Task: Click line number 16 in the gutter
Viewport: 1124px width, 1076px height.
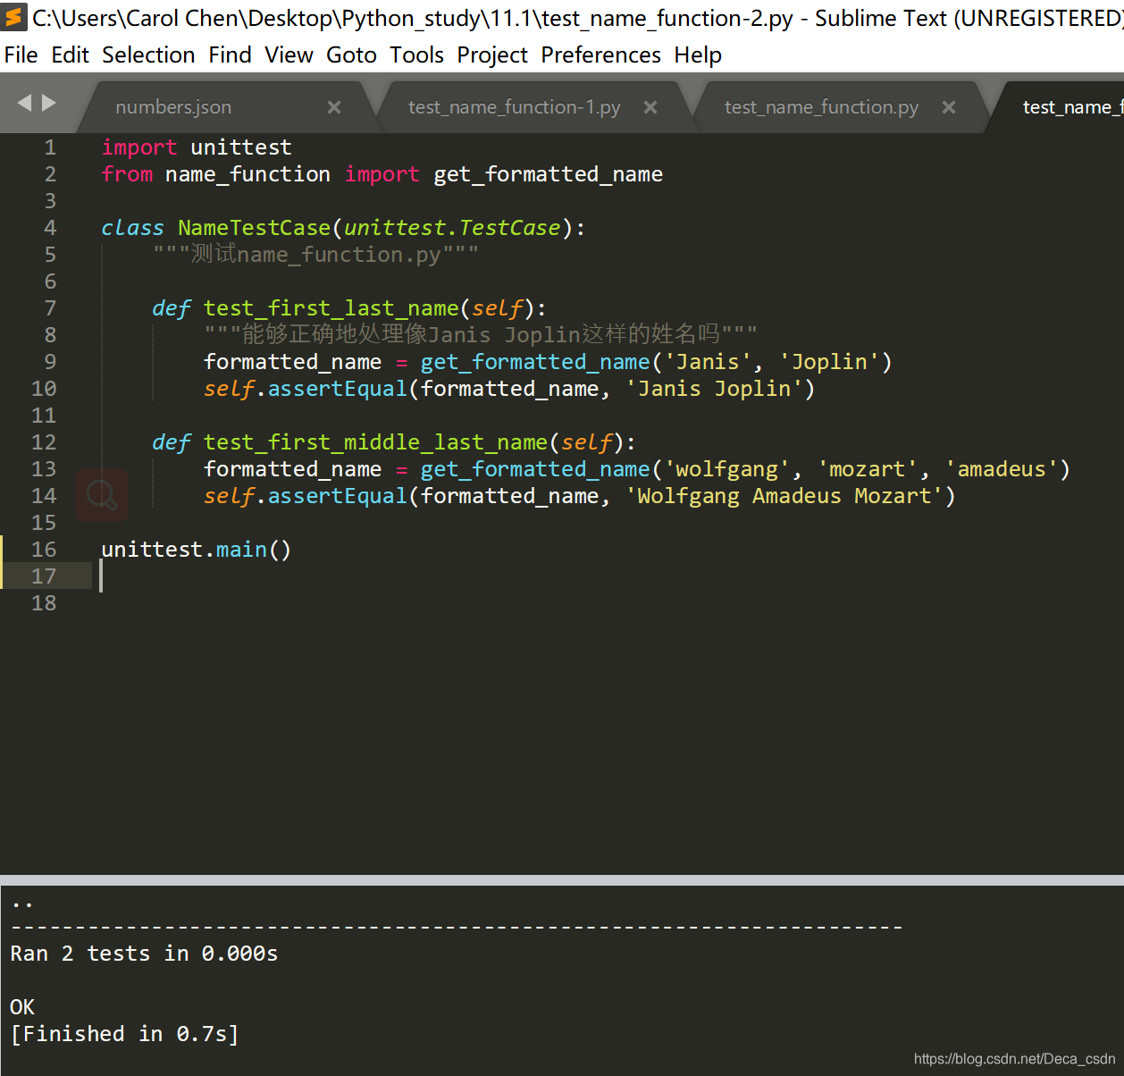Action: point(44,550)
